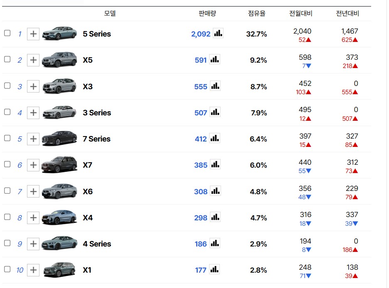Image resolution: width=389 pixels, height=288 pixels.
Task: Click the 9.2% share value
Action: pos(259,60)
